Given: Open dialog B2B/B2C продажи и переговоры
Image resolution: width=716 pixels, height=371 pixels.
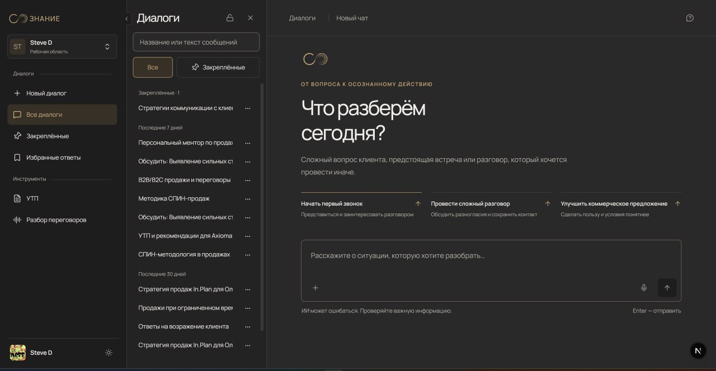Looking at the screenshot, I should click(185, 180).
